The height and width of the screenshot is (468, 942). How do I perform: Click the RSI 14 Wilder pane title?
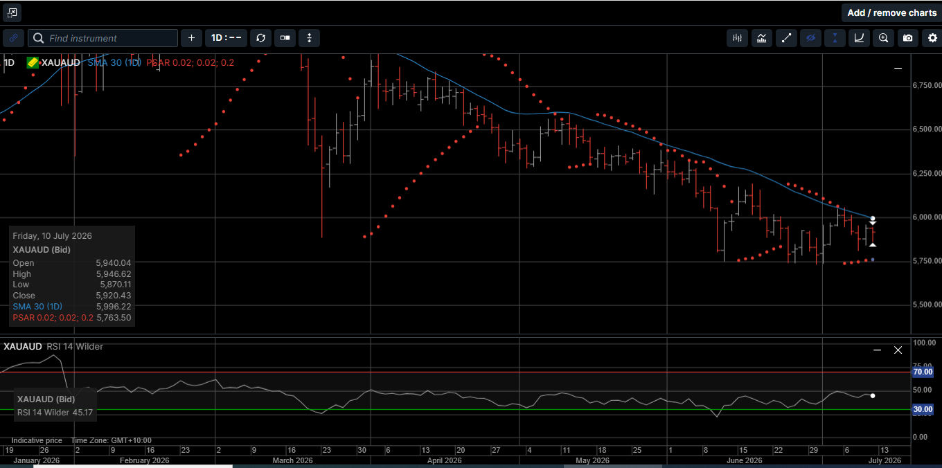coord(75,346)
